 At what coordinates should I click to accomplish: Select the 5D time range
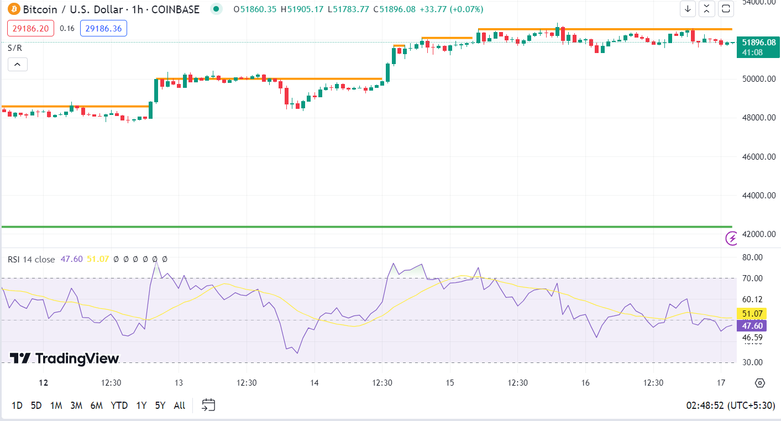coord(36,406)
